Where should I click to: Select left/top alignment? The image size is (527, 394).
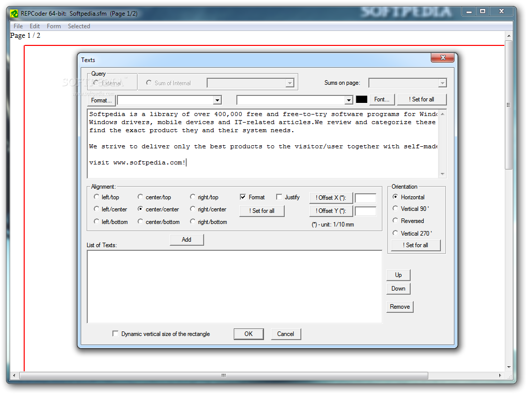click(x=96, y=197)
